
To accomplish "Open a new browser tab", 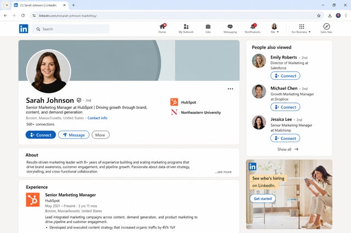I will (73, 5).
